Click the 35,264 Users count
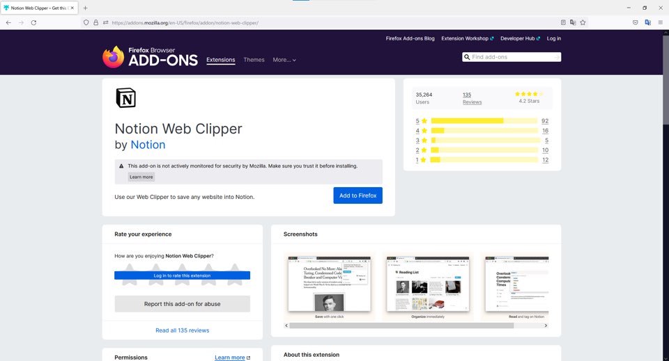669x361 pixels. click(x=424, y=98)
